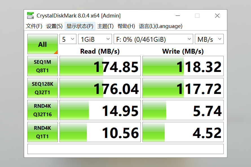Open the drive selector showing F: drive

(153, 39)
